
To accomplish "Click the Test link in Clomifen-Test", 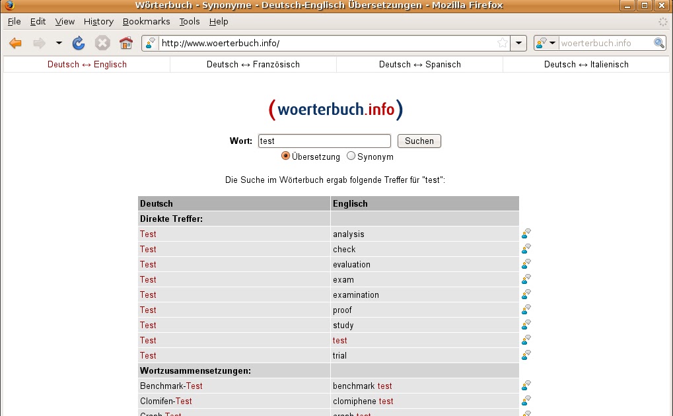I will [184, 401].
